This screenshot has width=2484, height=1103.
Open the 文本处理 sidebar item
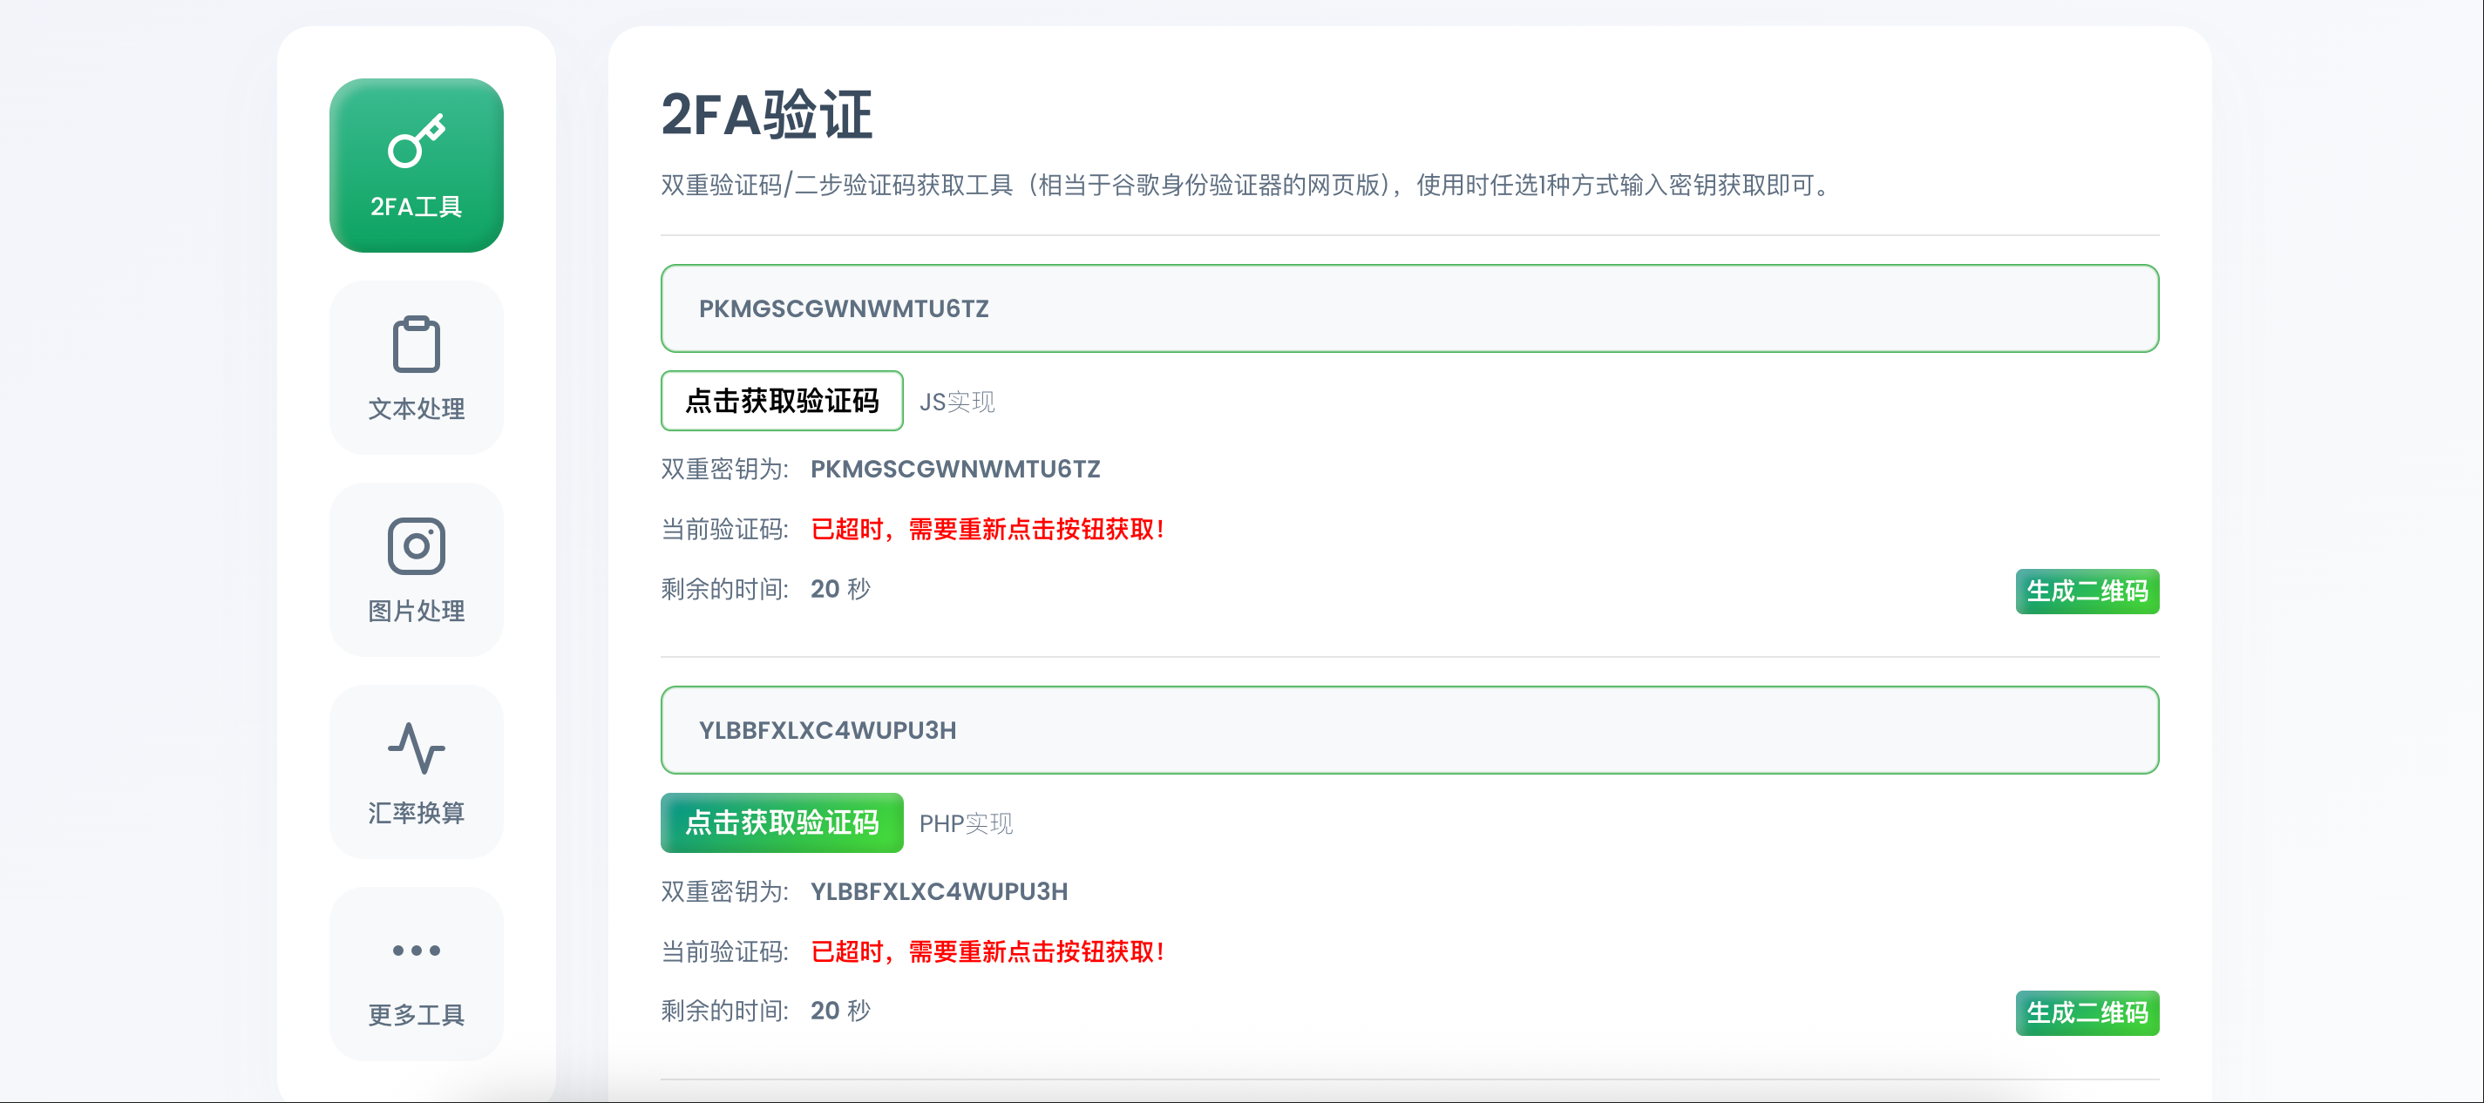[x=416, y=408]
